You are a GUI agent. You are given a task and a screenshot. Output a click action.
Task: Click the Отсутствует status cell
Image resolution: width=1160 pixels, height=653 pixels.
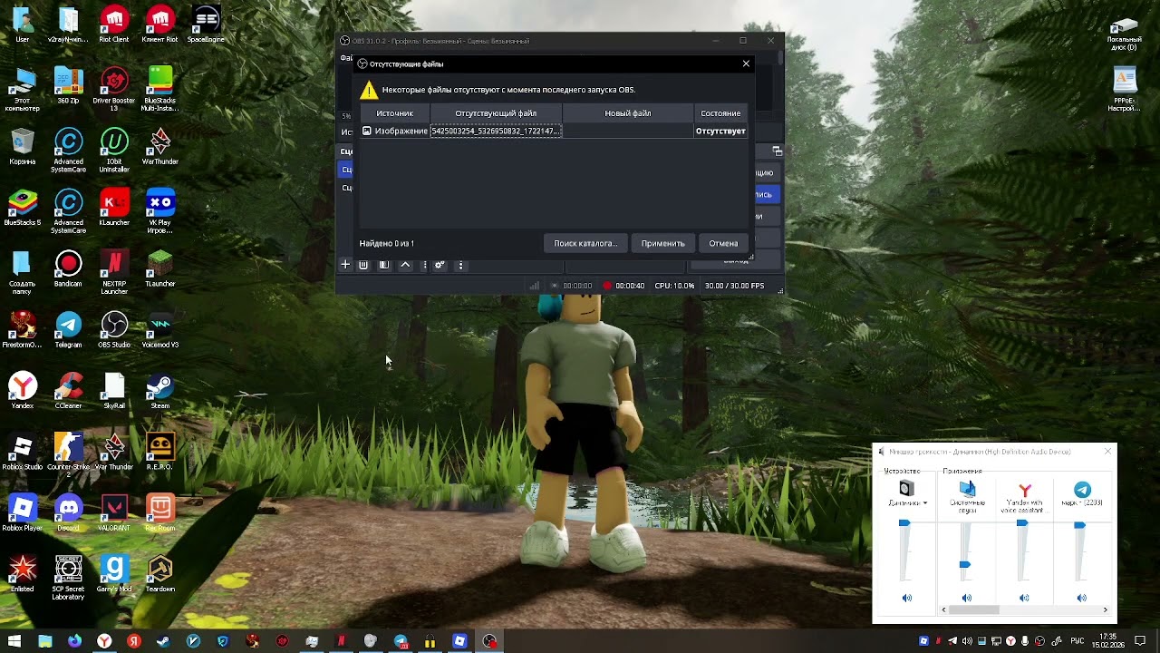pyautogui.click(x=720, y=131)
